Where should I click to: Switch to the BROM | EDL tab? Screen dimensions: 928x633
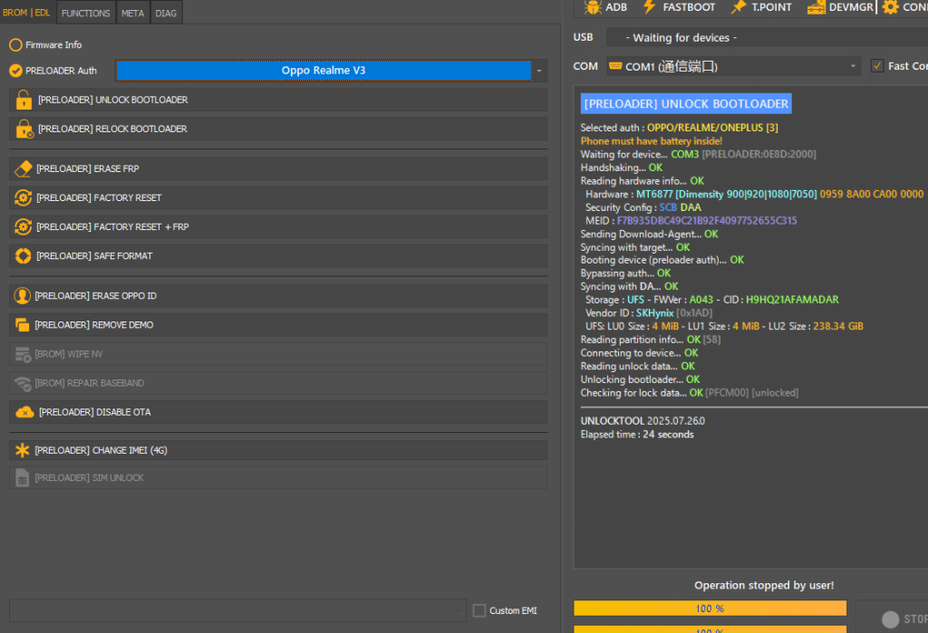pyautogui.click(x=26, y=13)
